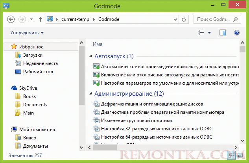Open Дефрагментация и оптимизация ваших дисков
The image size is (249, 163).
(x=152, y=104)
